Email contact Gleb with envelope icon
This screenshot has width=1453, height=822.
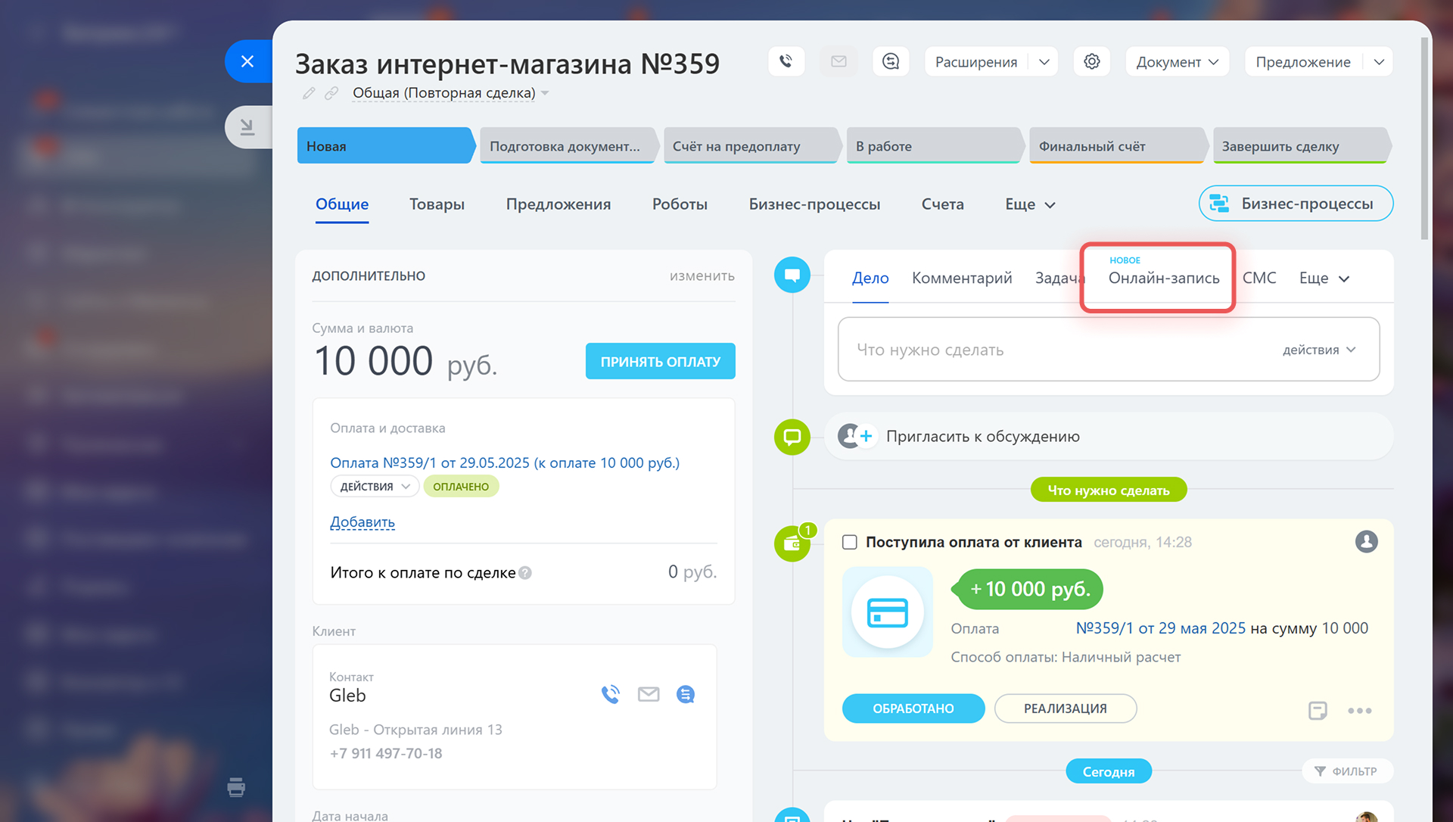(x=649, y=694)
